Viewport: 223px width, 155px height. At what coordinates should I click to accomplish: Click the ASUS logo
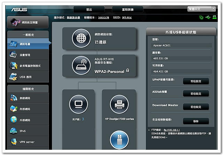[x=19, y=9]
